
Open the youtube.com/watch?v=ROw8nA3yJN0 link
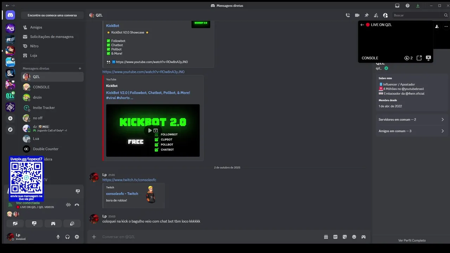tap(143, 72)
